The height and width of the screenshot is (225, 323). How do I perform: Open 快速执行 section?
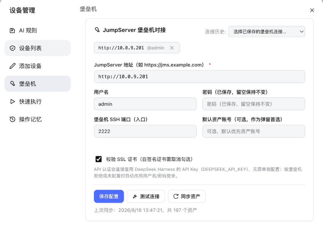click(38, 101)
